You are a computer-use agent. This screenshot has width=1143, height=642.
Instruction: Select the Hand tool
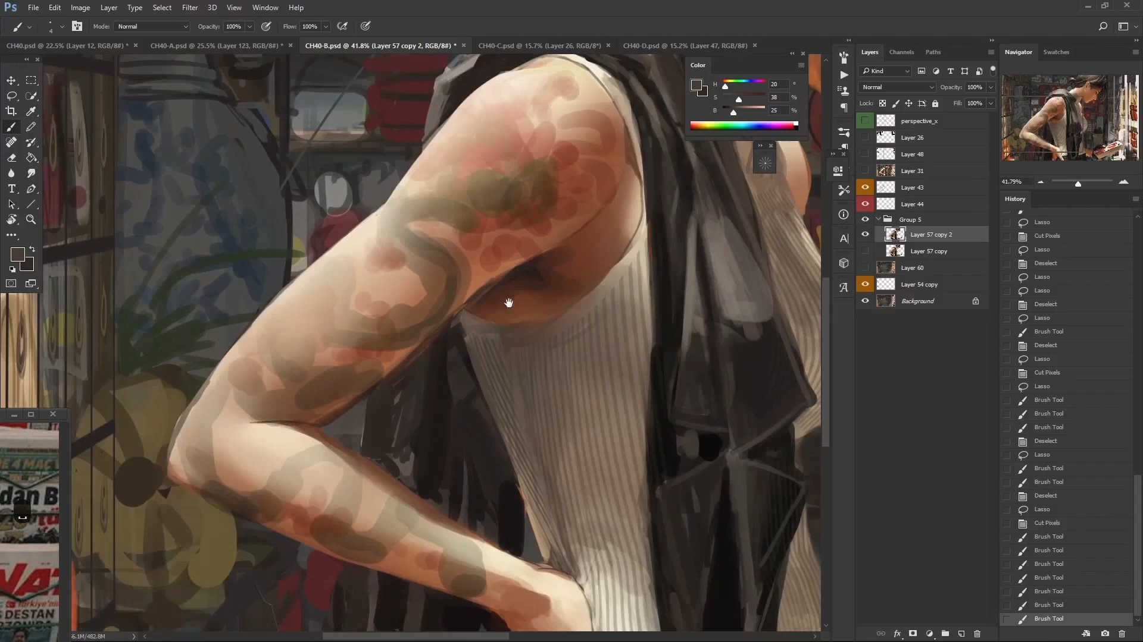pyautogui.click(x=11, y=219)
